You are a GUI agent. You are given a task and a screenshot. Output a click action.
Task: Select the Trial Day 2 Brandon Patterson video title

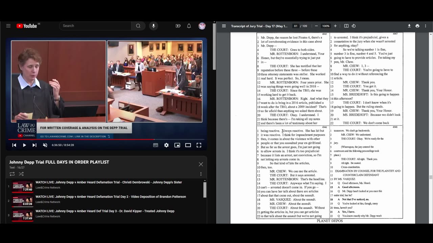[x=111, y=197]
